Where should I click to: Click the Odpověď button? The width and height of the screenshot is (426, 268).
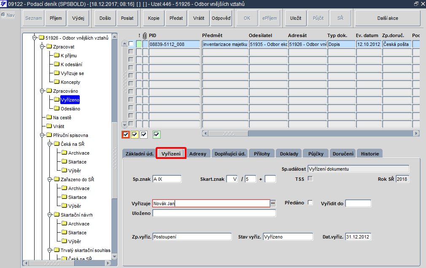click(x=221, y=18)
